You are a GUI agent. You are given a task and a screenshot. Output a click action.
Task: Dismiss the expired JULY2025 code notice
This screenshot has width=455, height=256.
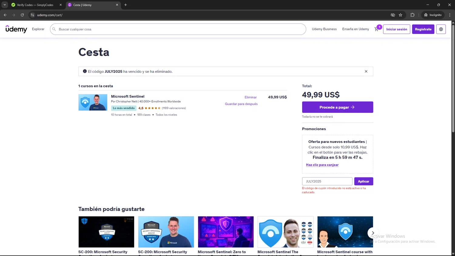tap(366, 72)
